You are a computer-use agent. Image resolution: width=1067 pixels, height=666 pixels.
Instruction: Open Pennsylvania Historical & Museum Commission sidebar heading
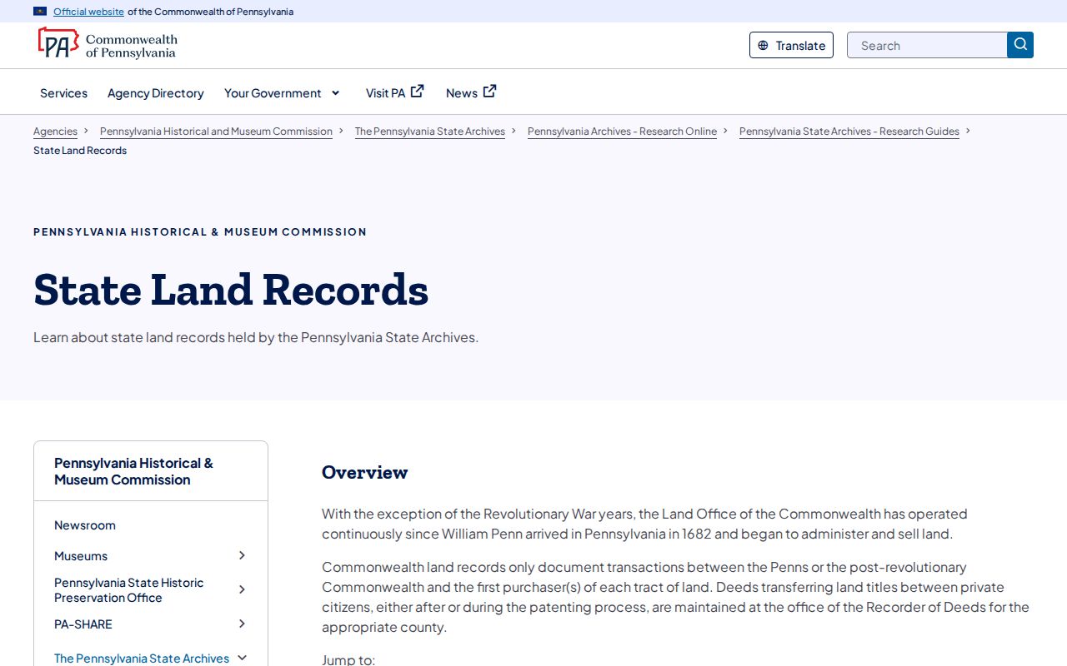point(133,471)
